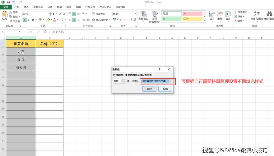The height and width of the screenshot is (156, 274).
Task: Switch to the 页面布局 tab
Action: pyautogui.click(x=38, y=7)
